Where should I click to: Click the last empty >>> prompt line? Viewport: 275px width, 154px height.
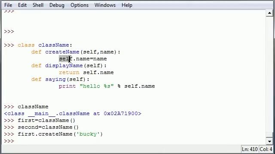(9, 141)
